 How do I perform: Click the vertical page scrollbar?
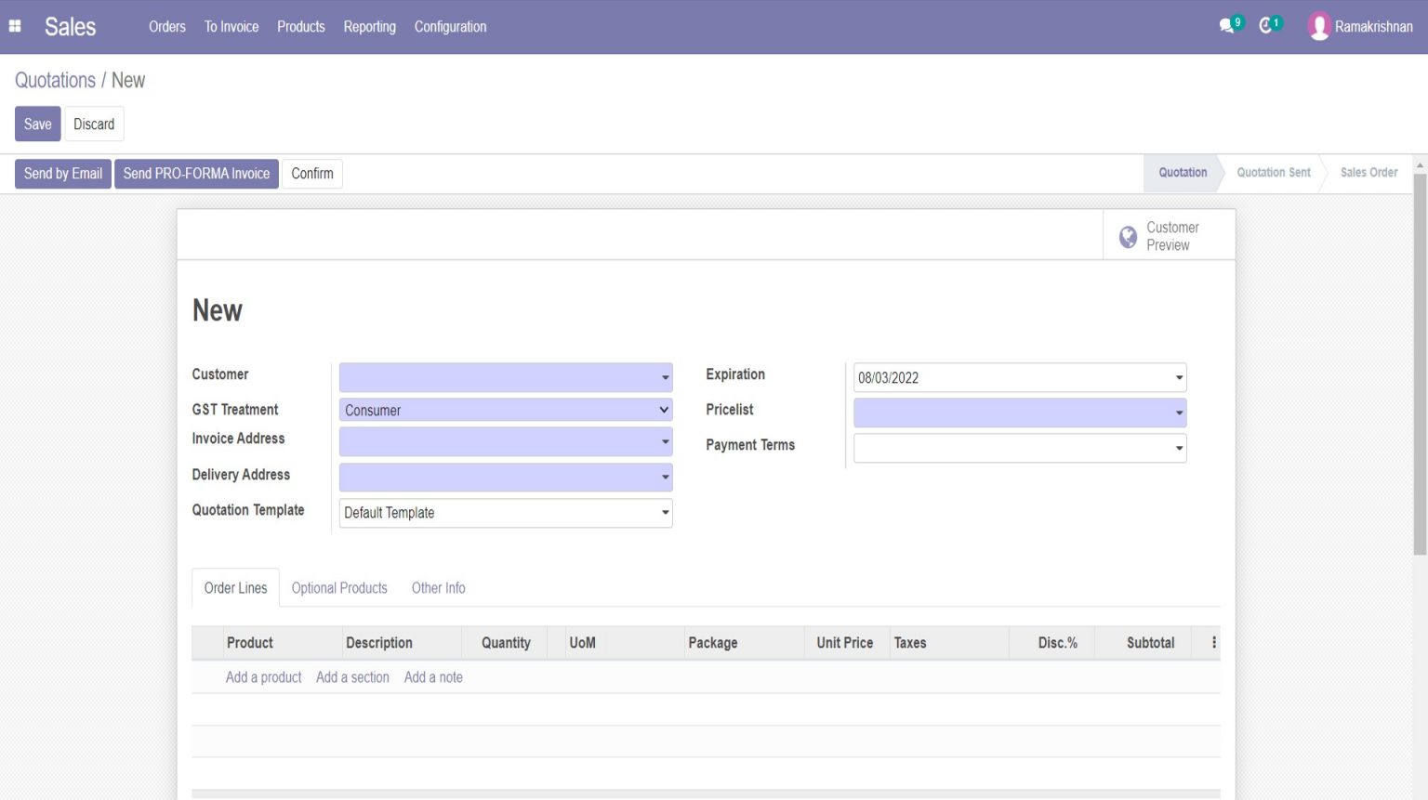click(x=1420, y=364)
